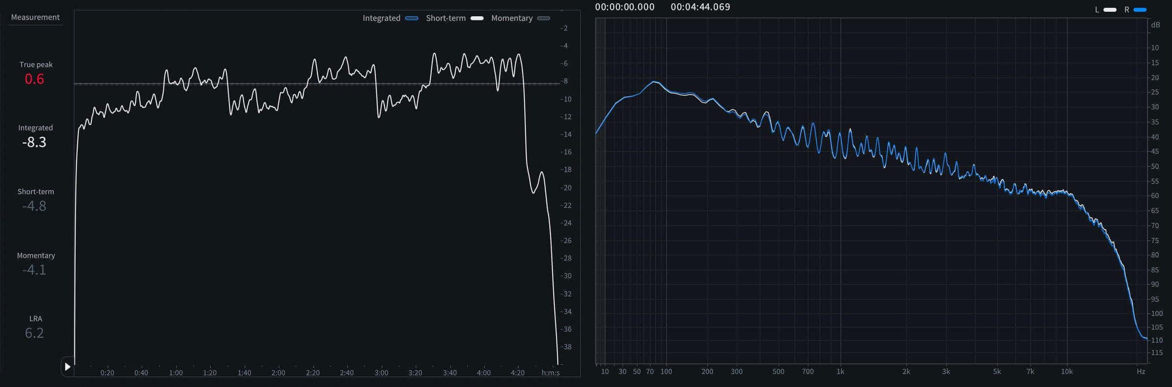Screen dimensions: 1172x387
Task: Click the 3:20 mark on the timeline axis
Action: (x=415, y=373)
